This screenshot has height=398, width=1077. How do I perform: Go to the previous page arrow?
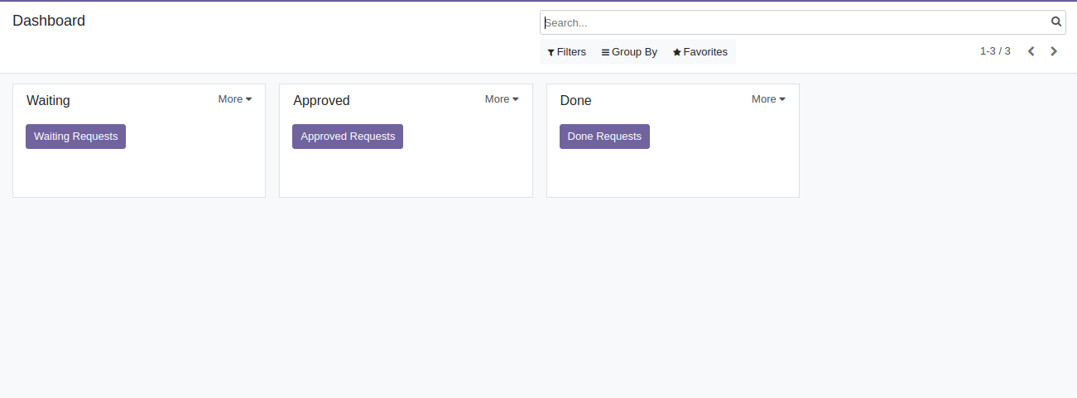pyautogui.click(x=1031, y=51)
